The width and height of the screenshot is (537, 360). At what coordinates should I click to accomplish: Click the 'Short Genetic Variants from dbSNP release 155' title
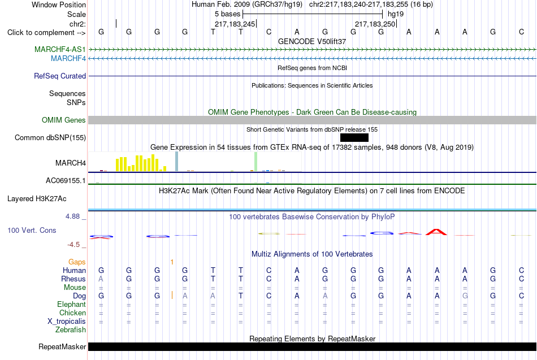[312, 129]
